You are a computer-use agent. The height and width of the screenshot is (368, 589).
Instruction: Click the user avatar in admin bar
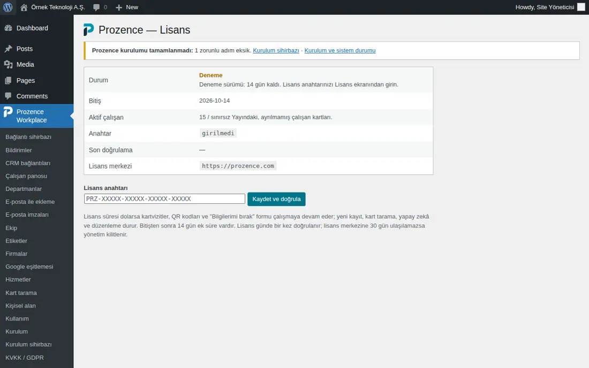pos(581,7)
